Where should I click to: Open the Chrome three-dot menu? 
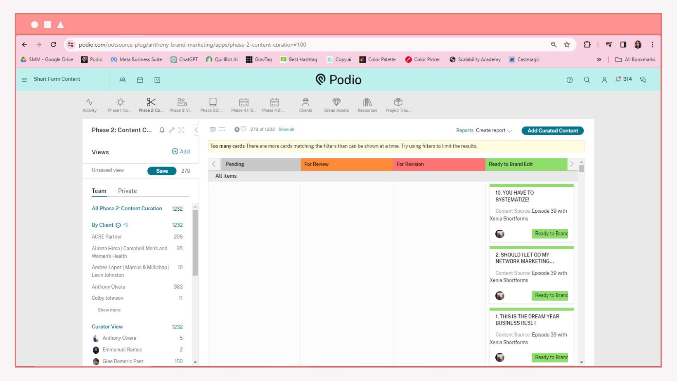click(x=652, y=45)
